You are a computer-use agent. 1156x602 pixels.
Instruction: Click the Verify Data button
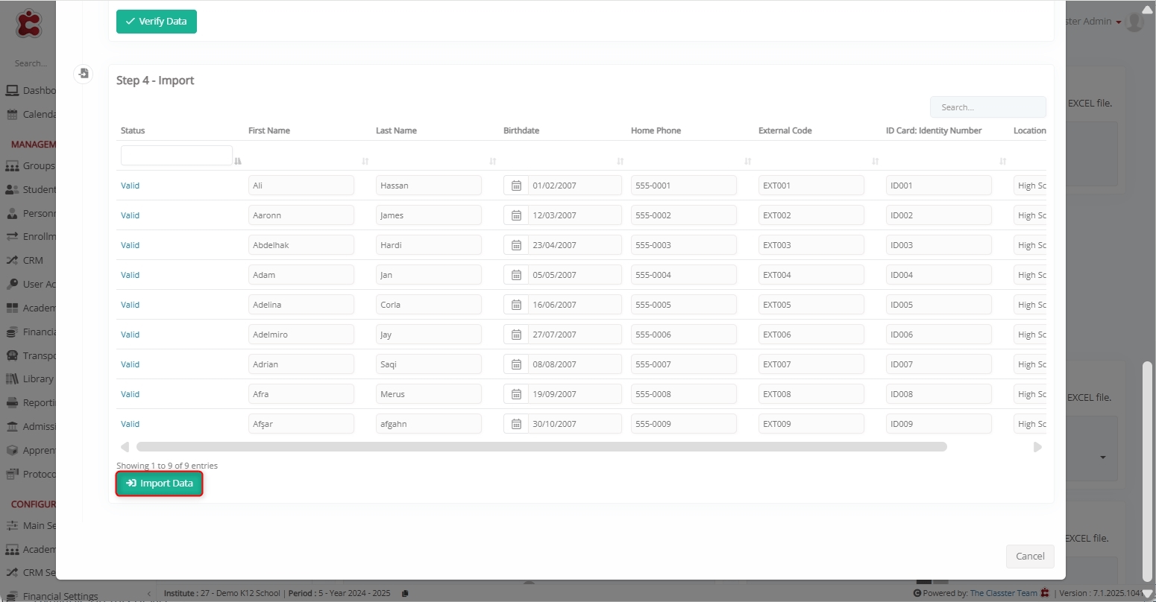tap(157, 22)
